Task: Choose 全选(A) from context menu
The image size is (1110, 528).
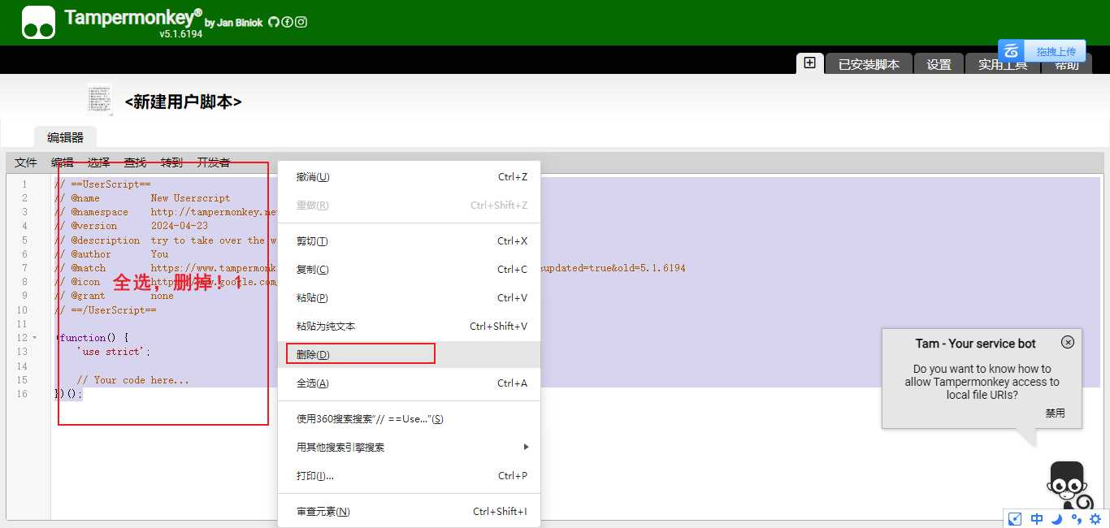Action: [x=409, y=383]
